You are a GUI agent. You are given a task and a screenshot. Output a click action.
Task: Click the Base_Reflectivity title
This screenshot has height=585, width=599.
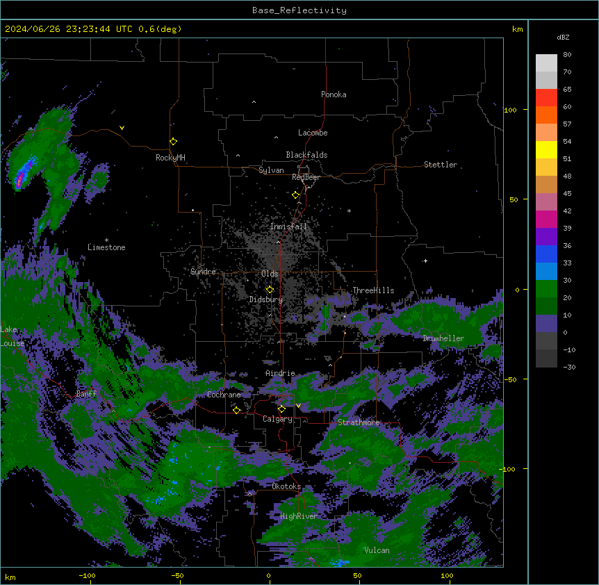click(299, 10)
